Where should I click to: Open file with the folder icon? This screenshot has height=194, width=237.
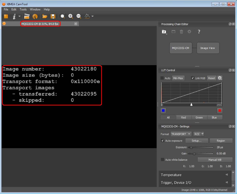[45, 16]
